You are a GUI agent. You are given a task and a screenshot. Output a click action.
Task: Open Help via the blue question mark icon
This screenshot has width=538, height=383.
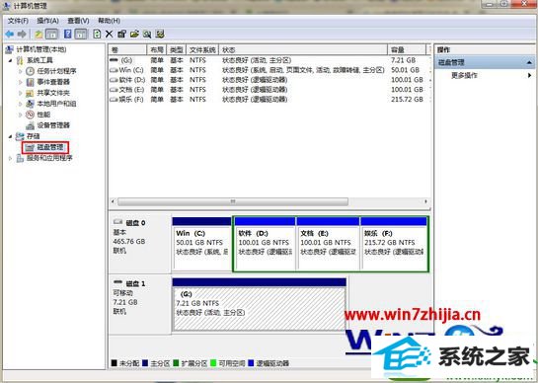coord(68,34)
